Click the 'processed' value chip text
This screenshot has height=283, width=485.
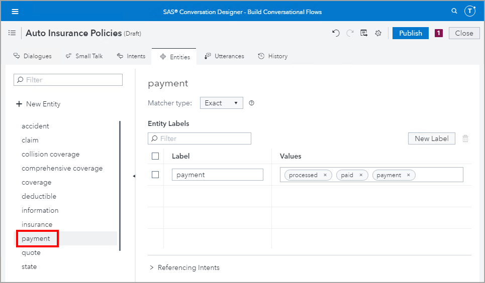pyautogui.click(x=303, y=175)
